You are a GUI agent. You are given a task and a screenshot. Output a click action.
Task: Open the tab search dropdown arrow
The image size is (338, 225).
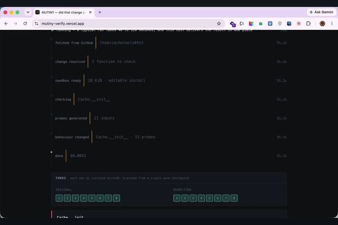point(28,12)
